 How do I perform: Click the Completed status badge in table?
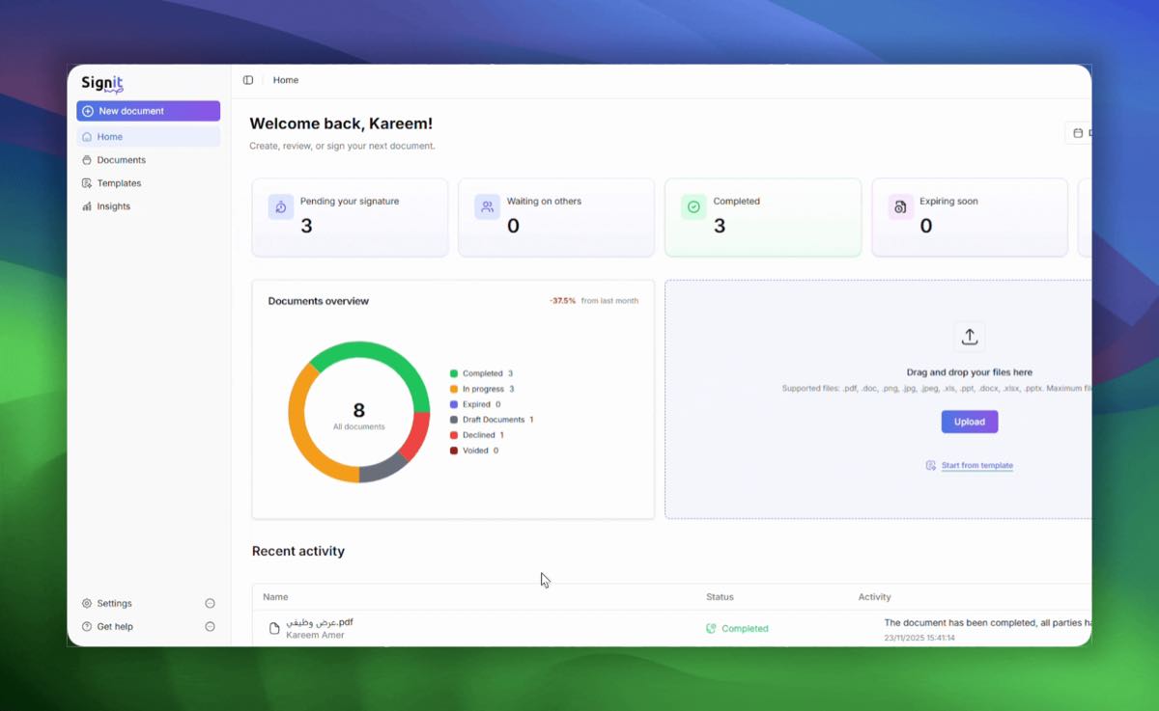[738, 628]
